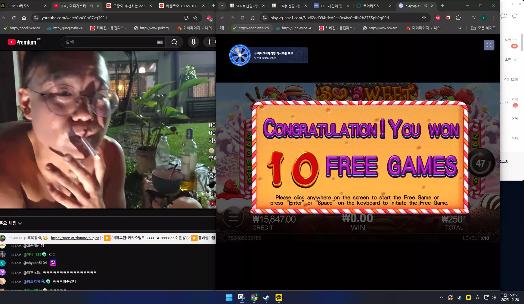524x304 pixels.
Task: Click the 멤버십가입 link in pinned chat
Action: (x=207, y=238)
